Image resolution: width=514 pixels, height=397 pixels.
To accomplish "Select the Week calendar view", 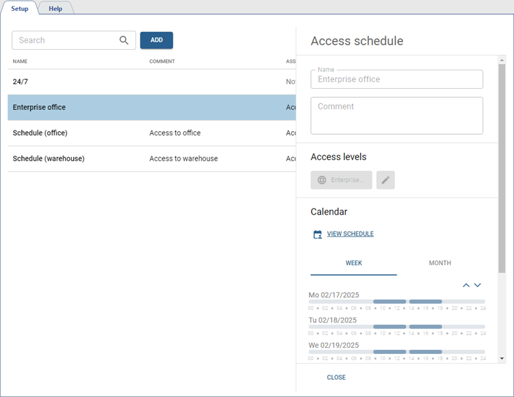I will [x=354, y=263].
